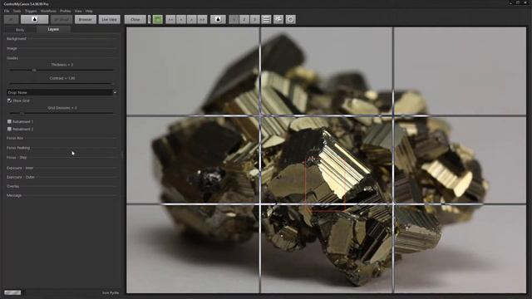Select the Layers tab
The image size is (532, 299).
(53, 30)
